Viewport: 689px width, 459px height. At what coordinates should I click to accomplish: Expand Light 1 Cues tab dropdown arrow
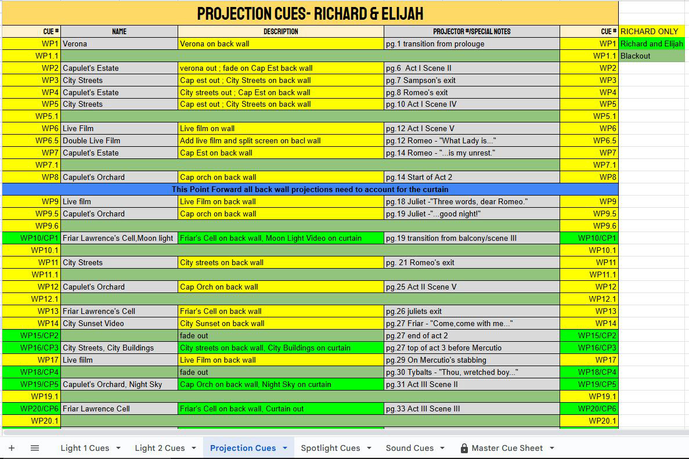(x=118, y=448)
